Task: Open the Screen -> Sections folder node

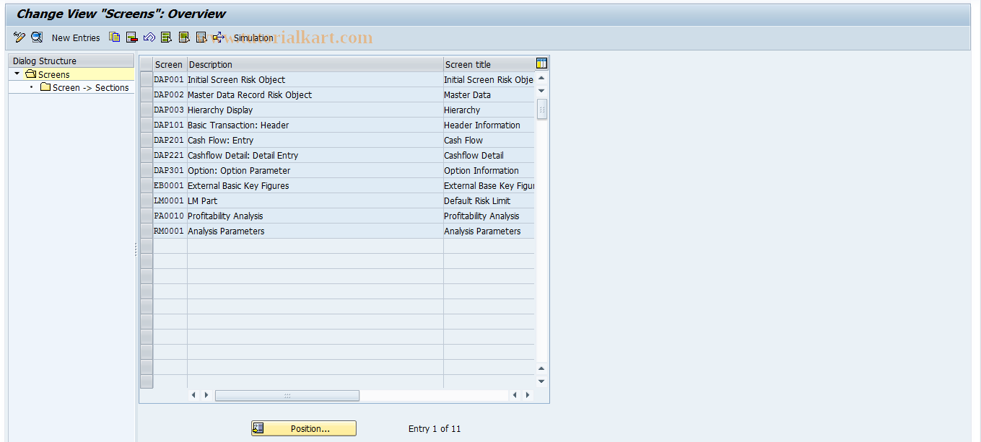Action: pos(84,87)
